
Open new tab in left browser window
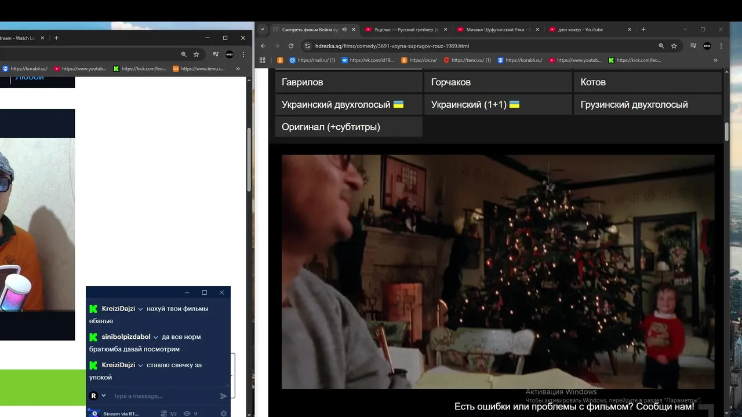[56, 38]
